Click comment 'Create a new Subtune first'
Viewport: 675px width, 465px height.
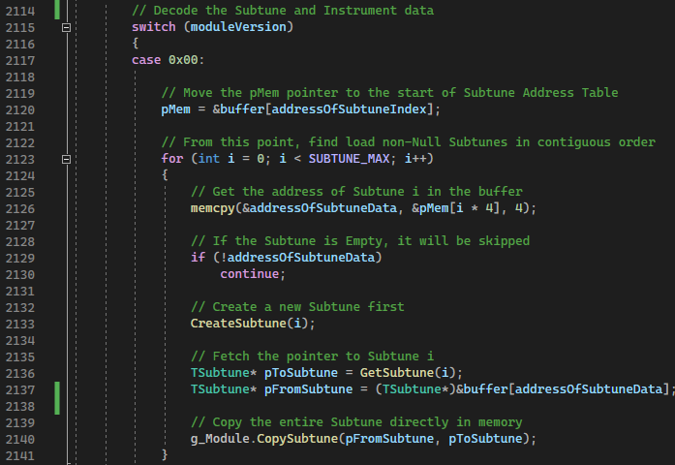tap(297, 307)
